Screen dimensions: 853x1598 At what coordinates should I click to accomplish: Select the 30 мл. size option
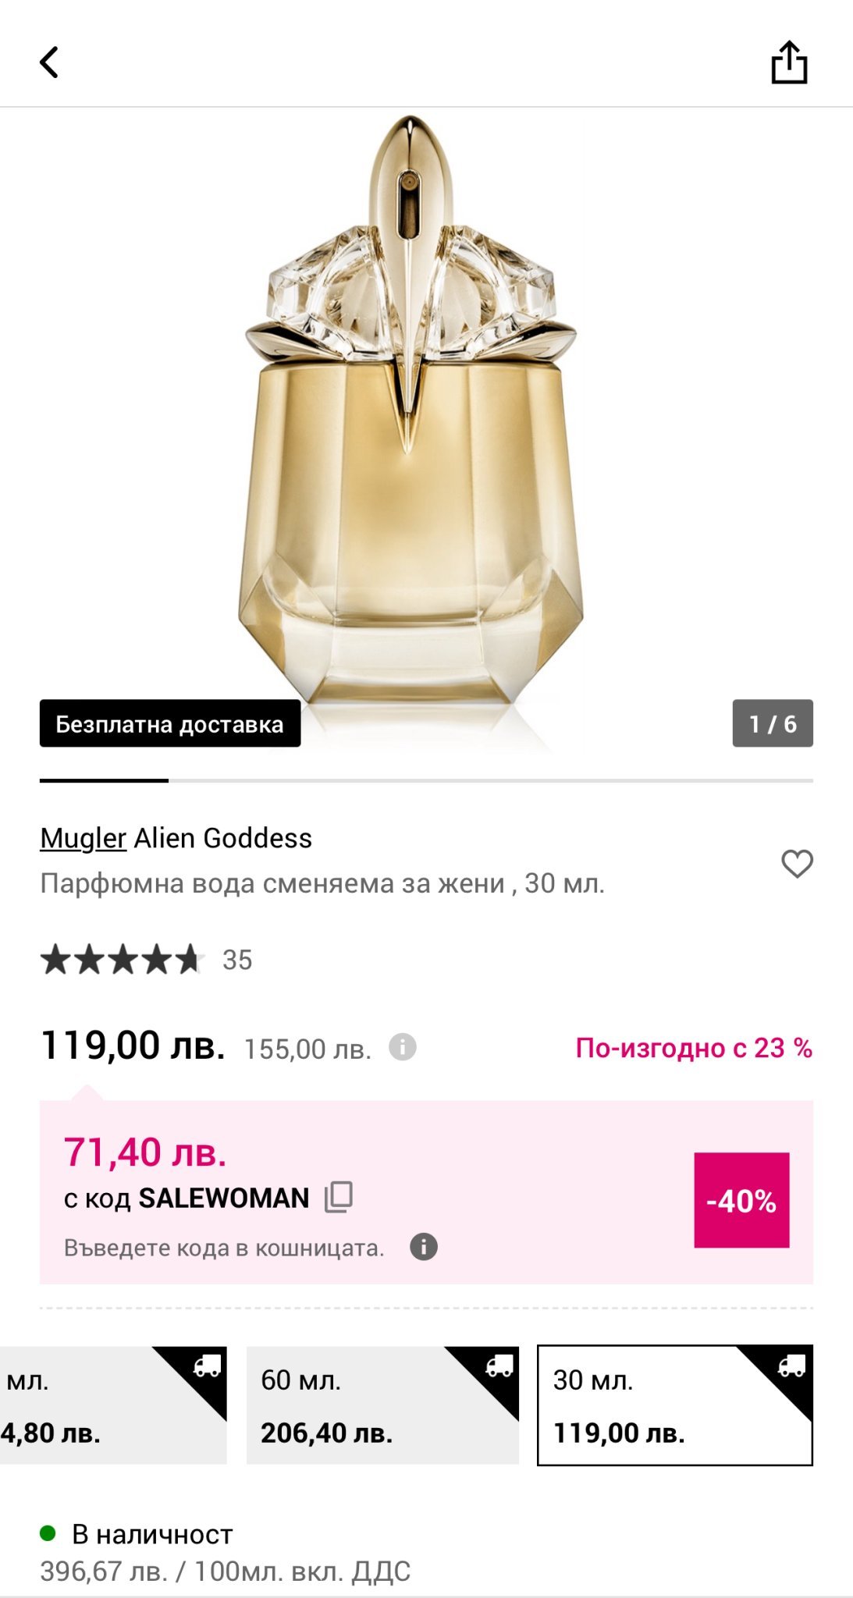(674, 1405)
